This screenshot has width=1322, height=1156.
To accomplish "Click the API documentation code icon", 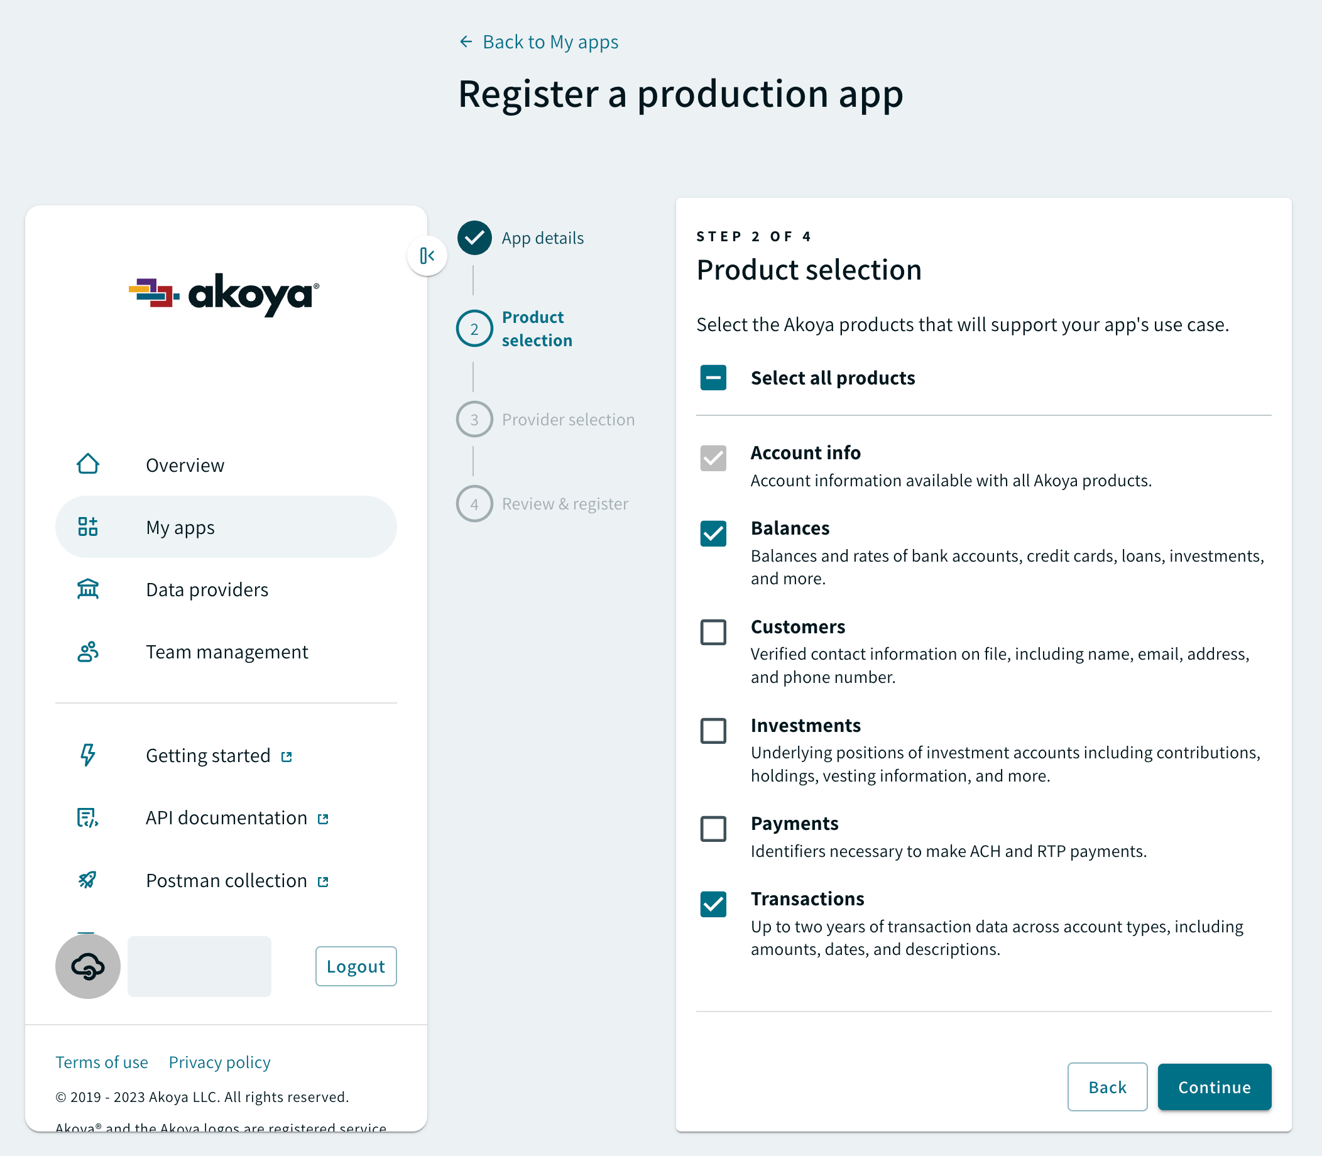I will pyautogui.click(x=88, y=817).
